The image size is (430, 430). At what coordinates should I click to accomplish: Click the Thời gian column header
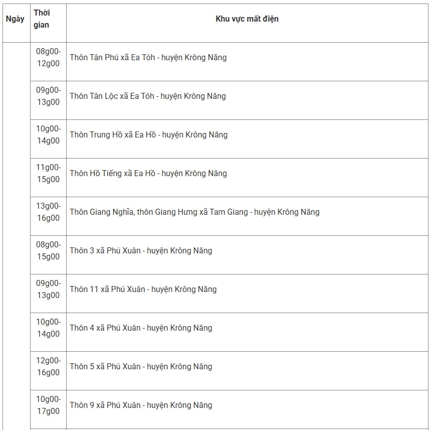click(42, 19)
